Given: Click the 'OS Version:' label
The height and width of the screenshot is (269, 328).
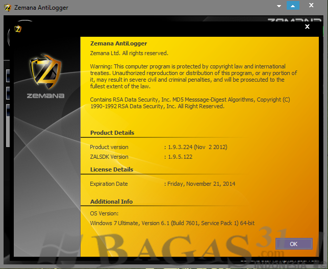Looking at the screenshot, I should [x=104, y=213].
